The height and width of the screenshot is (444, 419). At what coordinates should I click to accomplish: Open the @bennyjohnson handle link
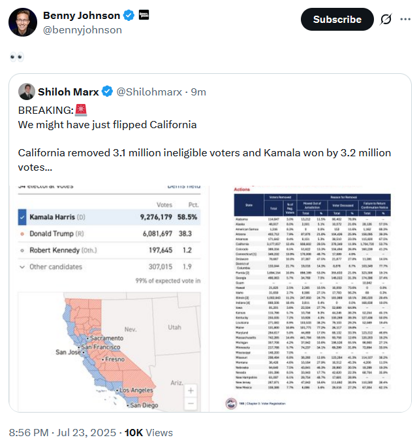82,29
